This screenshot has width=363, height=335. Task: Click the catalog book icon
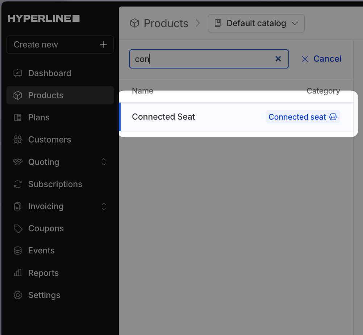(x=218, y=23)
